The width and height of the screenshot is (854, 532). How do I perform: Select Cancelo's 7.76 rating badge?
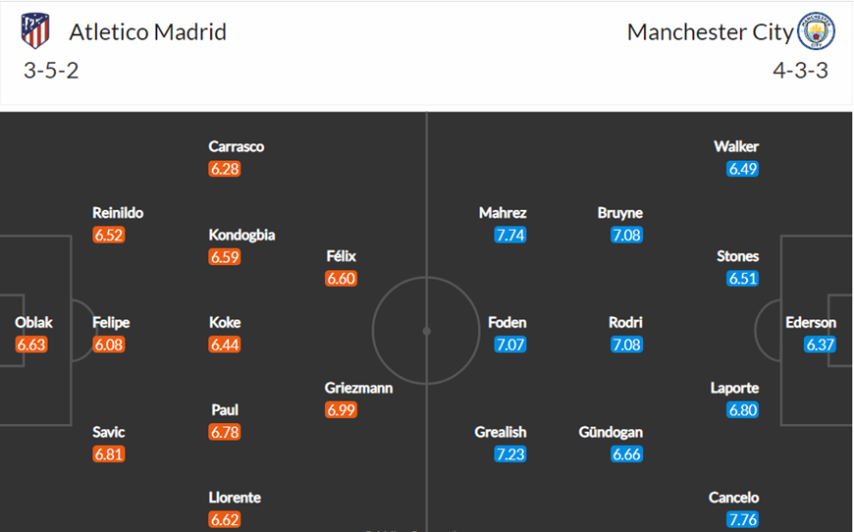[742, 519]
